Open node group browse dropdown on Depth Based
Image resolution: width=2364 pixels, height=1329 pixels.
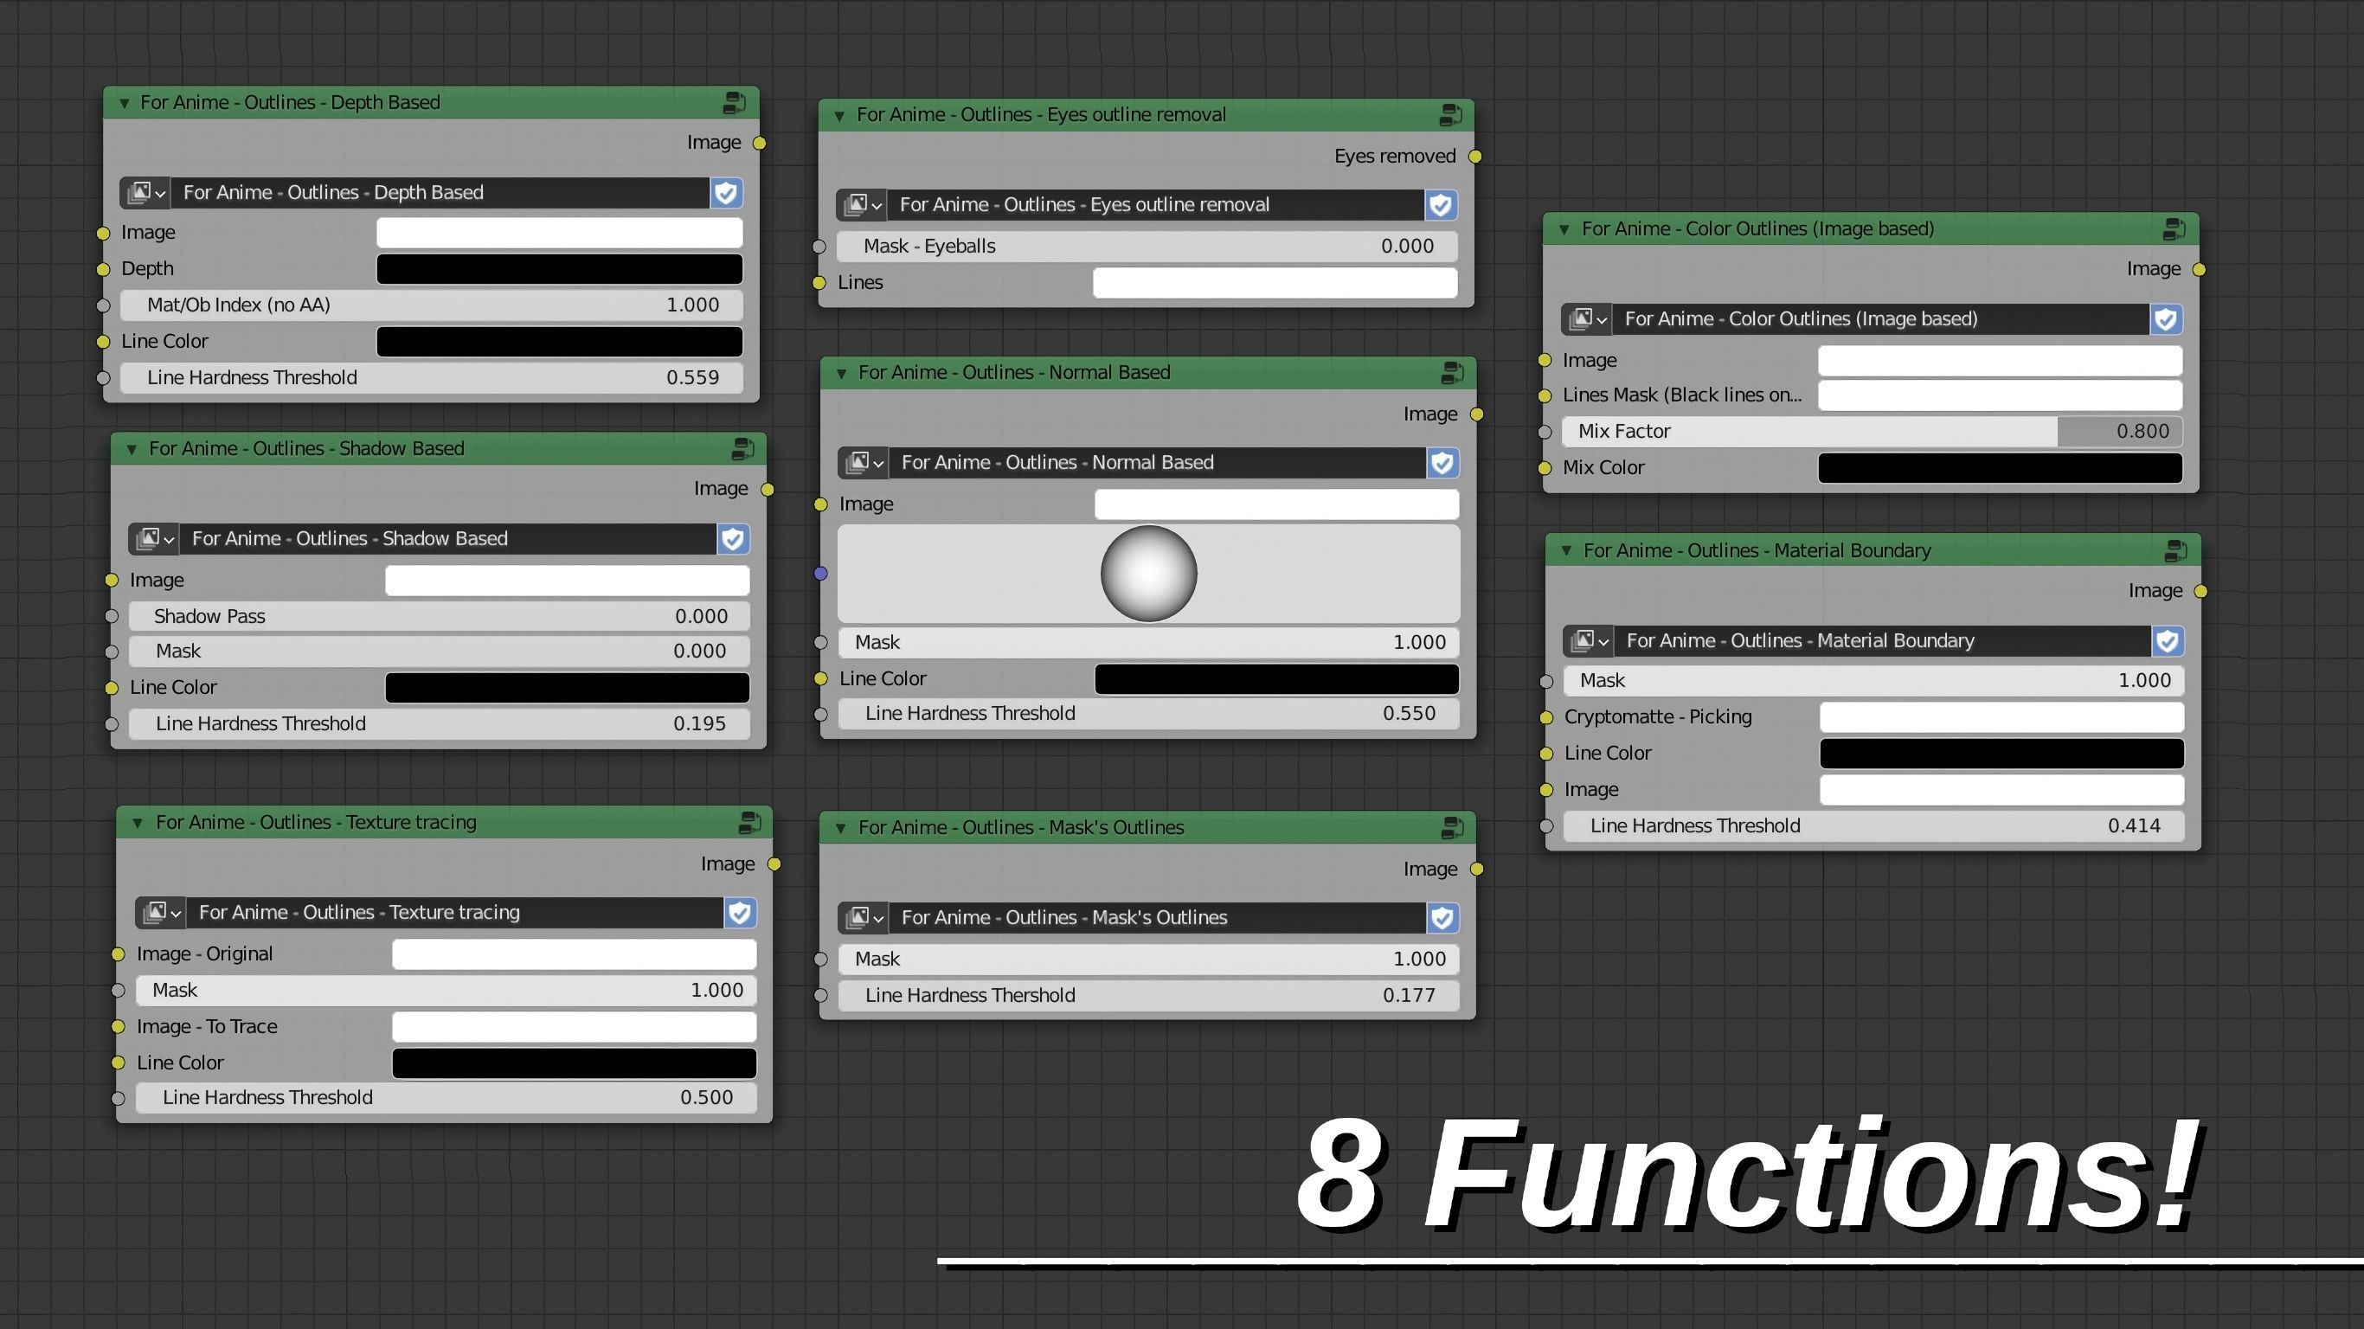point(145,193)
